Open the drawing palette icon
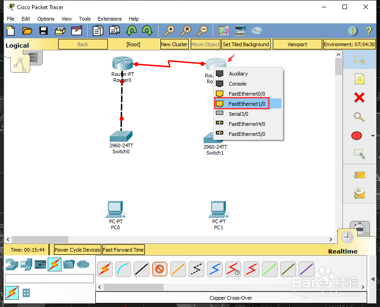The height and width of the screenshot is (307, 380). (x=223, y=31)
